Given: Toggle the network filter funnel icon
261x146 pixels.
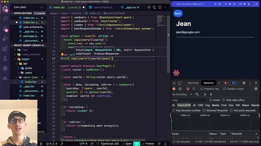Looking at the screenshot, I should [x=188, y=89].
